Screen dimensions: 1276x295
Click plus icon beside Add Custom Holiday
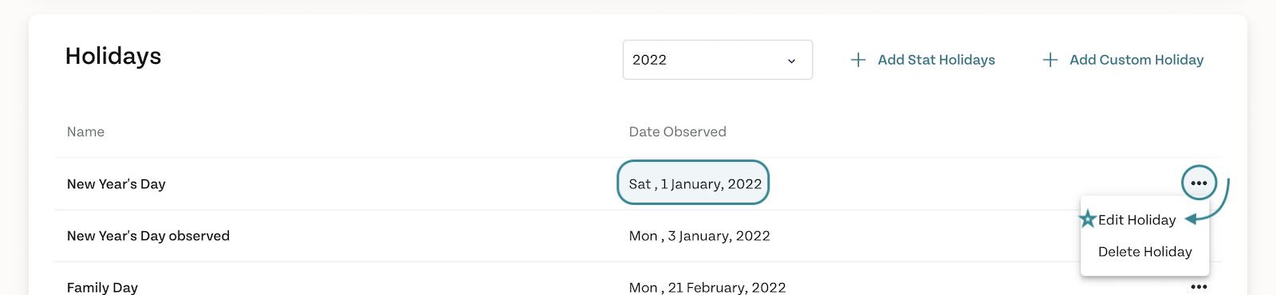point(1050,60)
